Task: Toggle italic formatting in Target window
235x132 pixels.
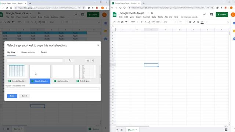Action: pyautogui.click(x=194, y=22)
